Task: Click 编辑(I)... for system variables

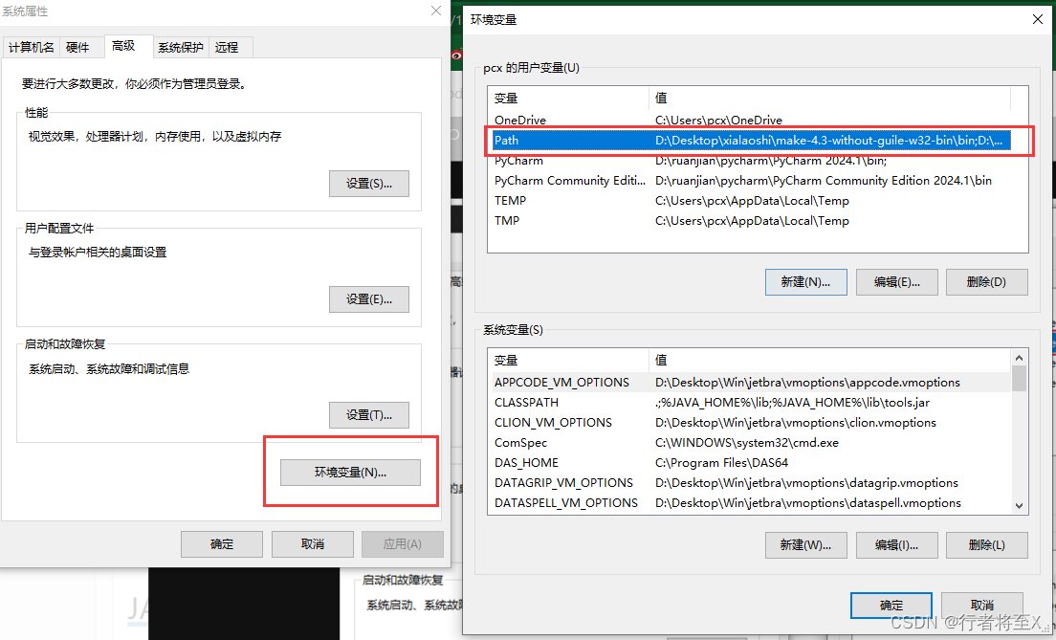Action: coord(896,545)
